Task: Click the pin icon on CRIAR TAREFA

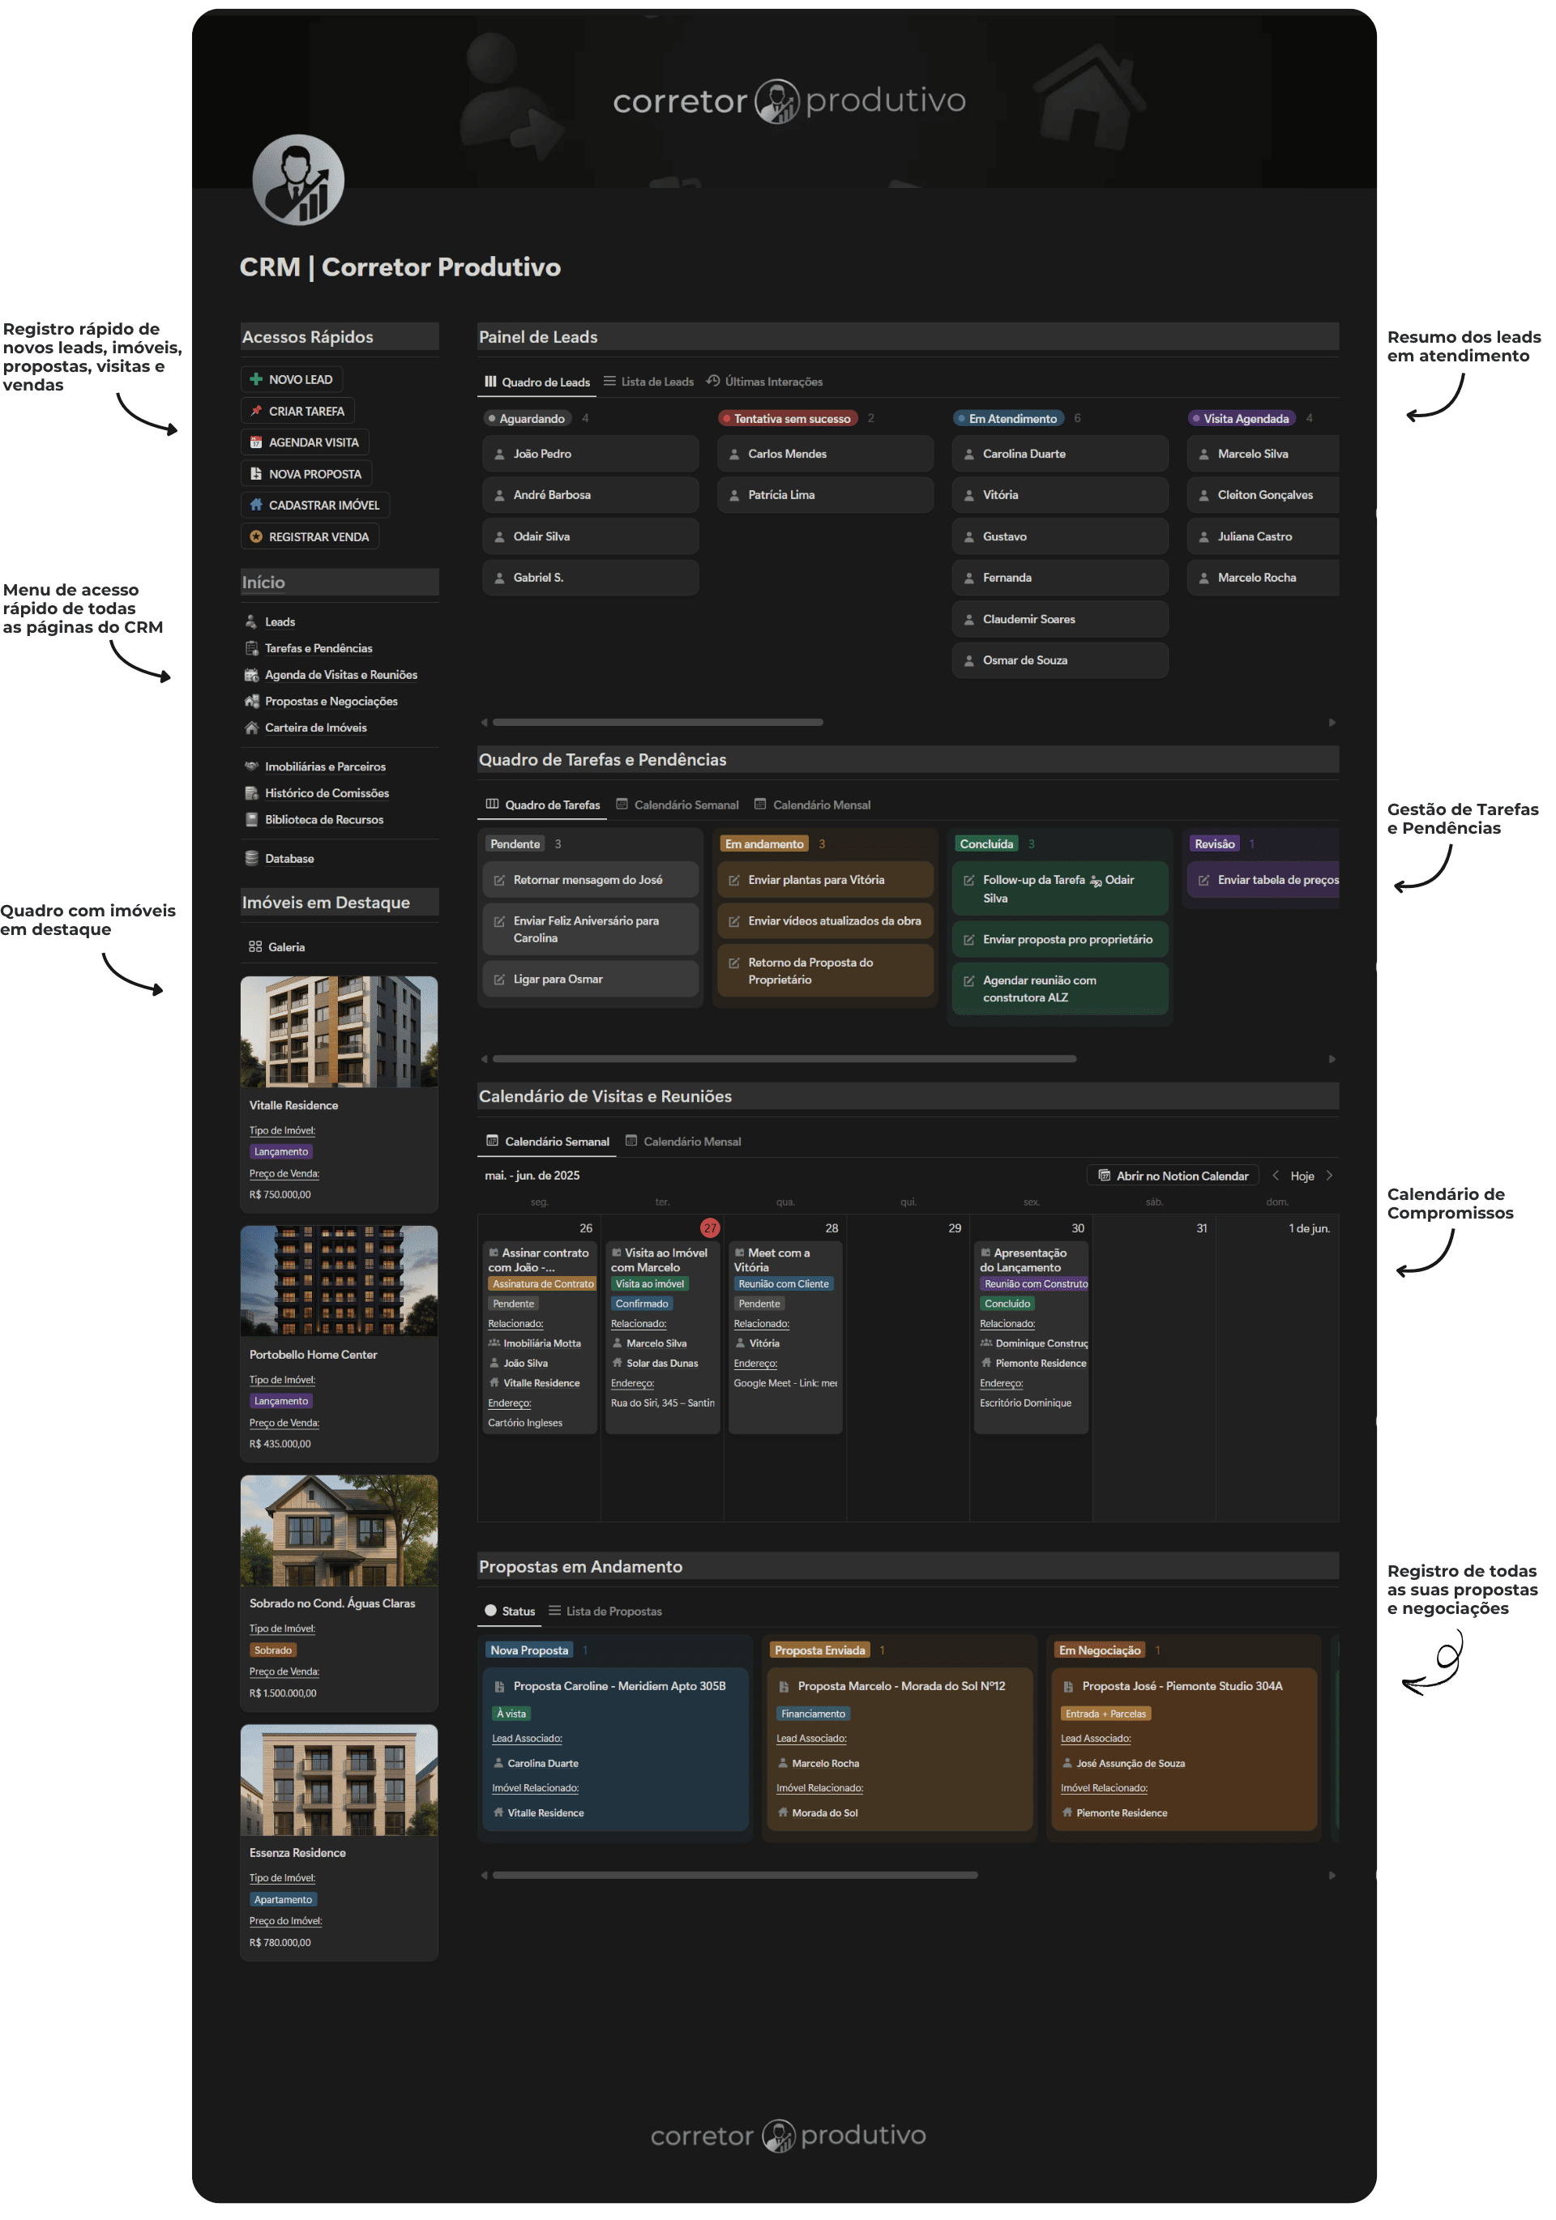Action: (x=256, y=411)
